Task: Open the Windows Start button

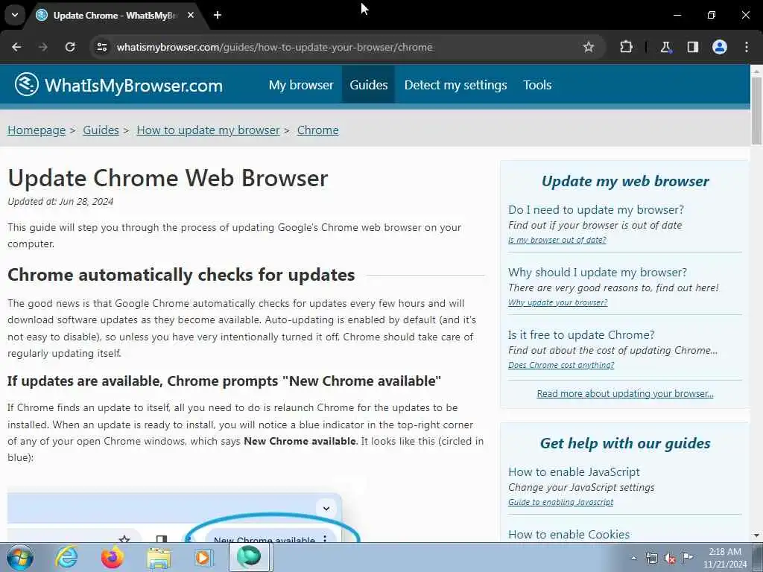Action: [x=20, y=557]
